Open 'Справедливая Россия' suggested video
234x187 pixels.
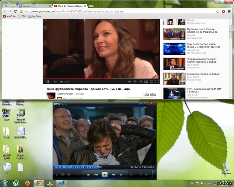pos(202,60)
